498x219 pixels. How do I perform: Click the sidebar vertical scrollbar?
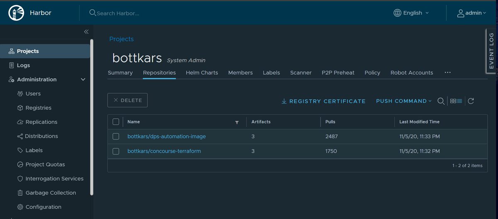click(92, 116)
